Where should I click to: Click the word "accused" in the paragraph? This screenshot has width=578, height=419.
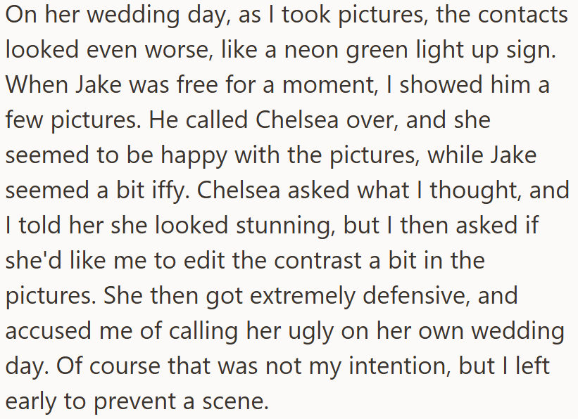(x=49, y=330)
